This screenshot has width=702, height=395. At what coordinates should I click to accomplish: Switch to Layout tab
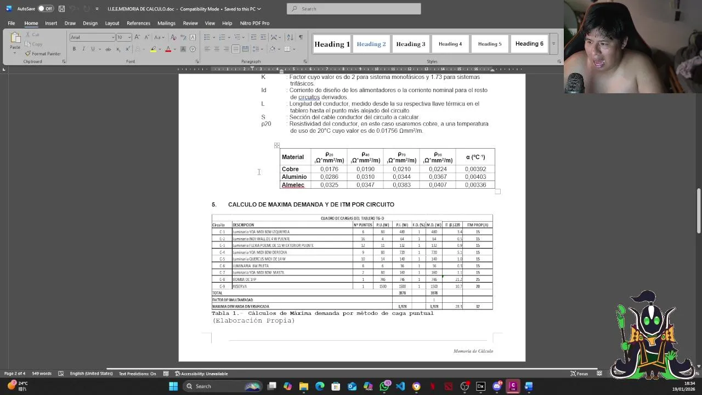tap(112, 23)
